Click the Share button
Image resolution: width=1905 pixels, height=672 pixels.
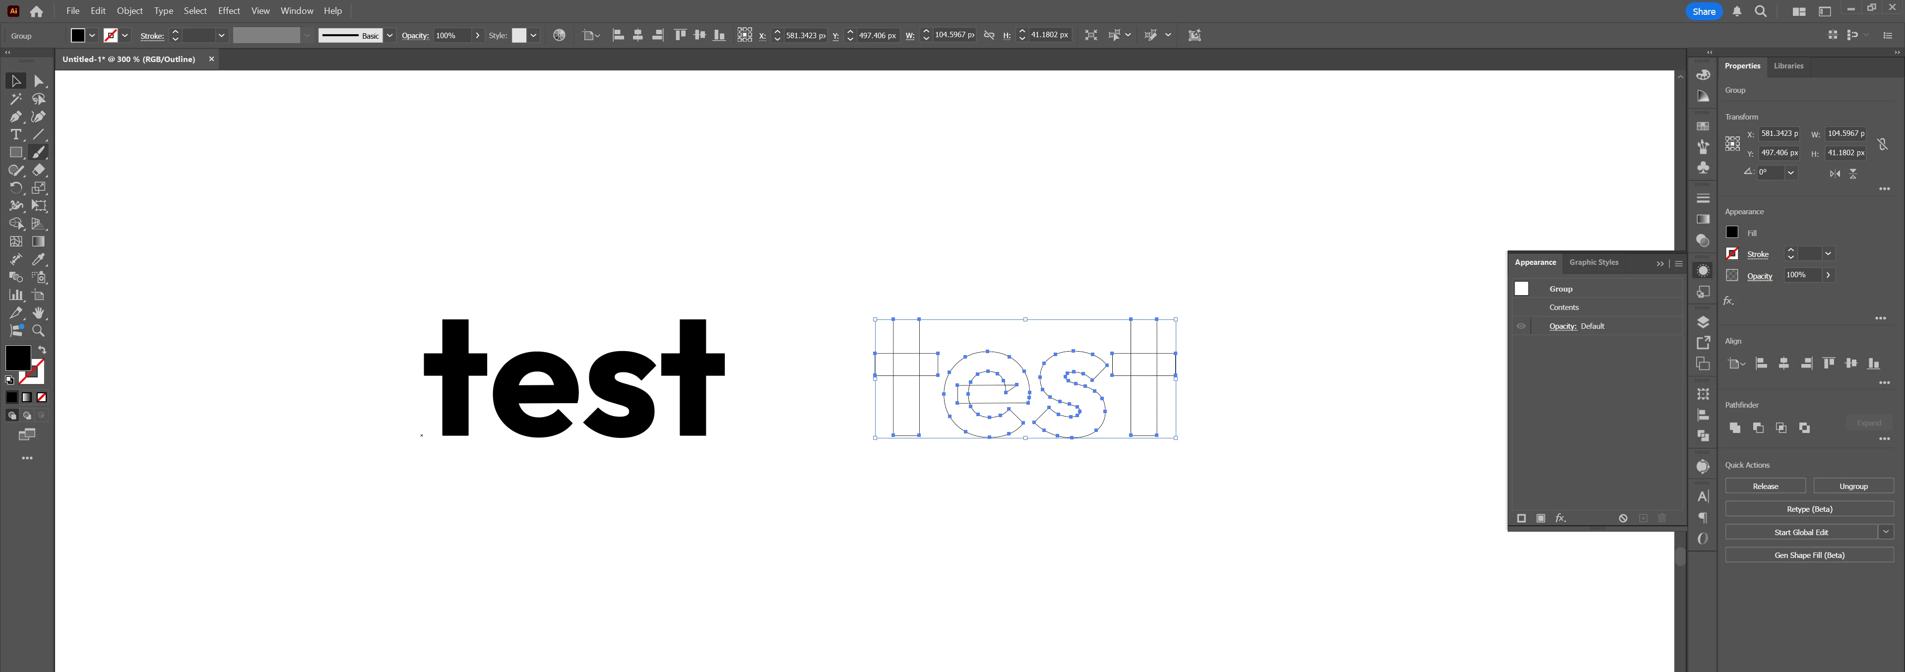point(1704,11)
